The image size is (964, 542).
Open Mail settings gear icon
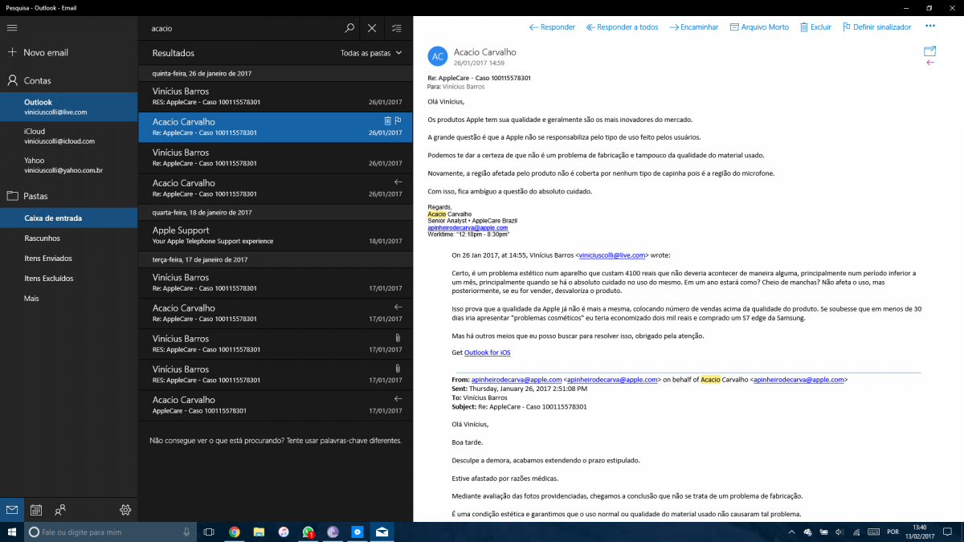point(125,510)
